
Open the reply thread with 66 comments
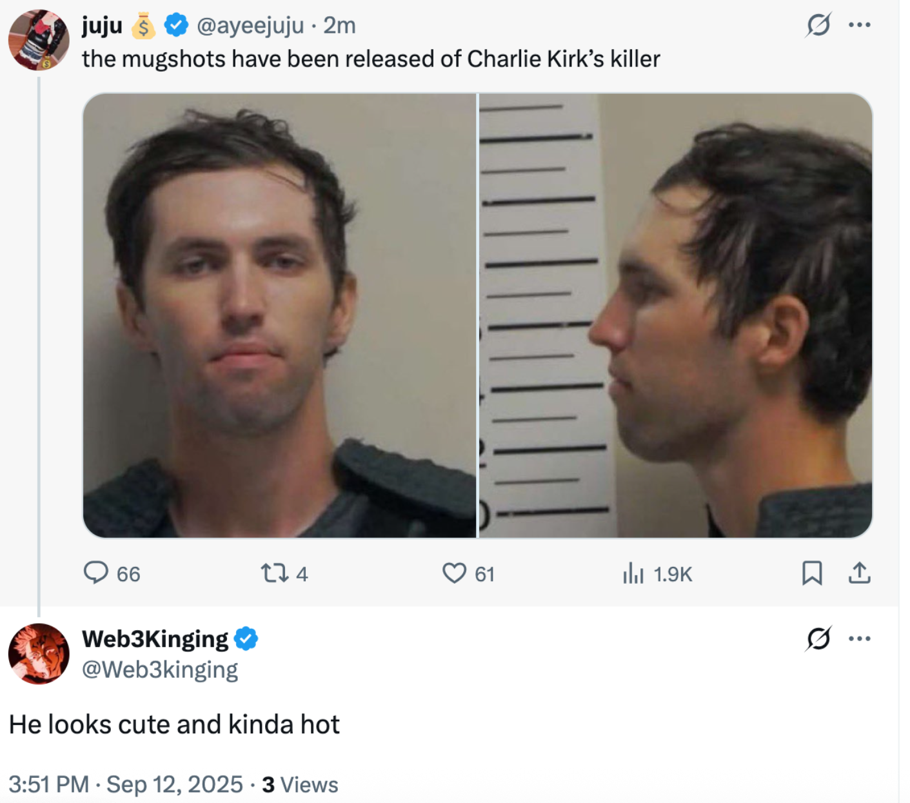112,573
